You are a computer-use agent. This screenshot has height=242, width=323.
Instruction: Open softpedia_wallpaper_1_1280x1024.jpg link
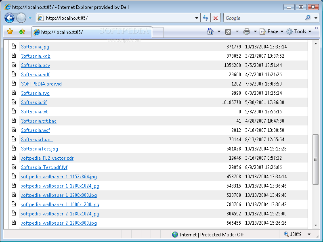pyautogui.click(x=60, y=186)
